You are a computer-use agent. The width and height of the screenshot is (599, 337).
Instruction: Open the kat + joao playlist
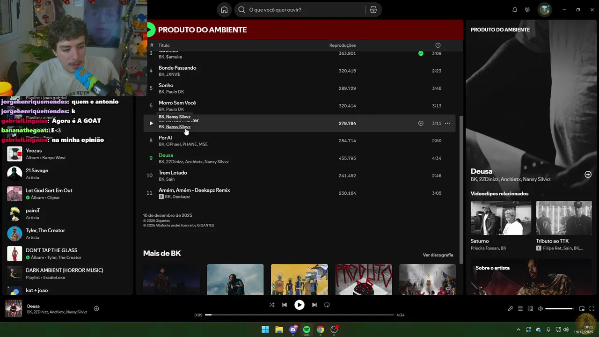[68, 290]
